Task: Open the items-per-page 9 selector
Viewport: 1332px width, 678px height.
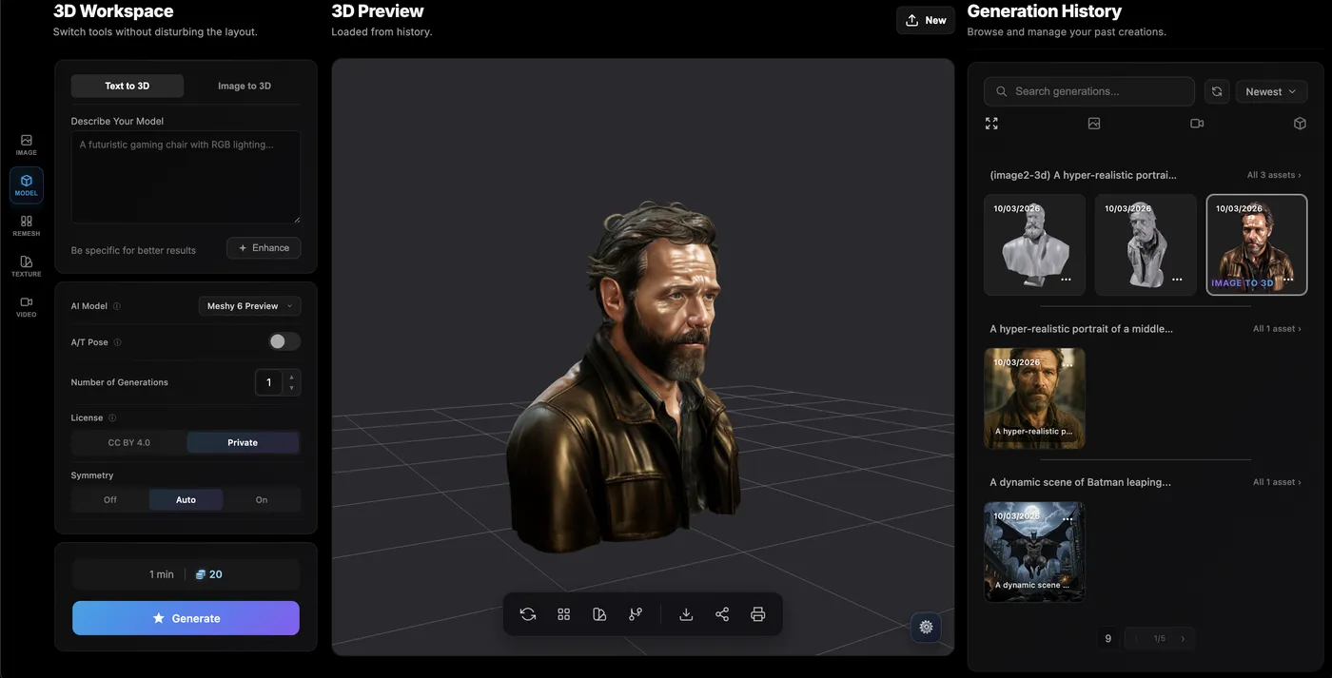Action: pyautogui.click(x=1107, y=639)
